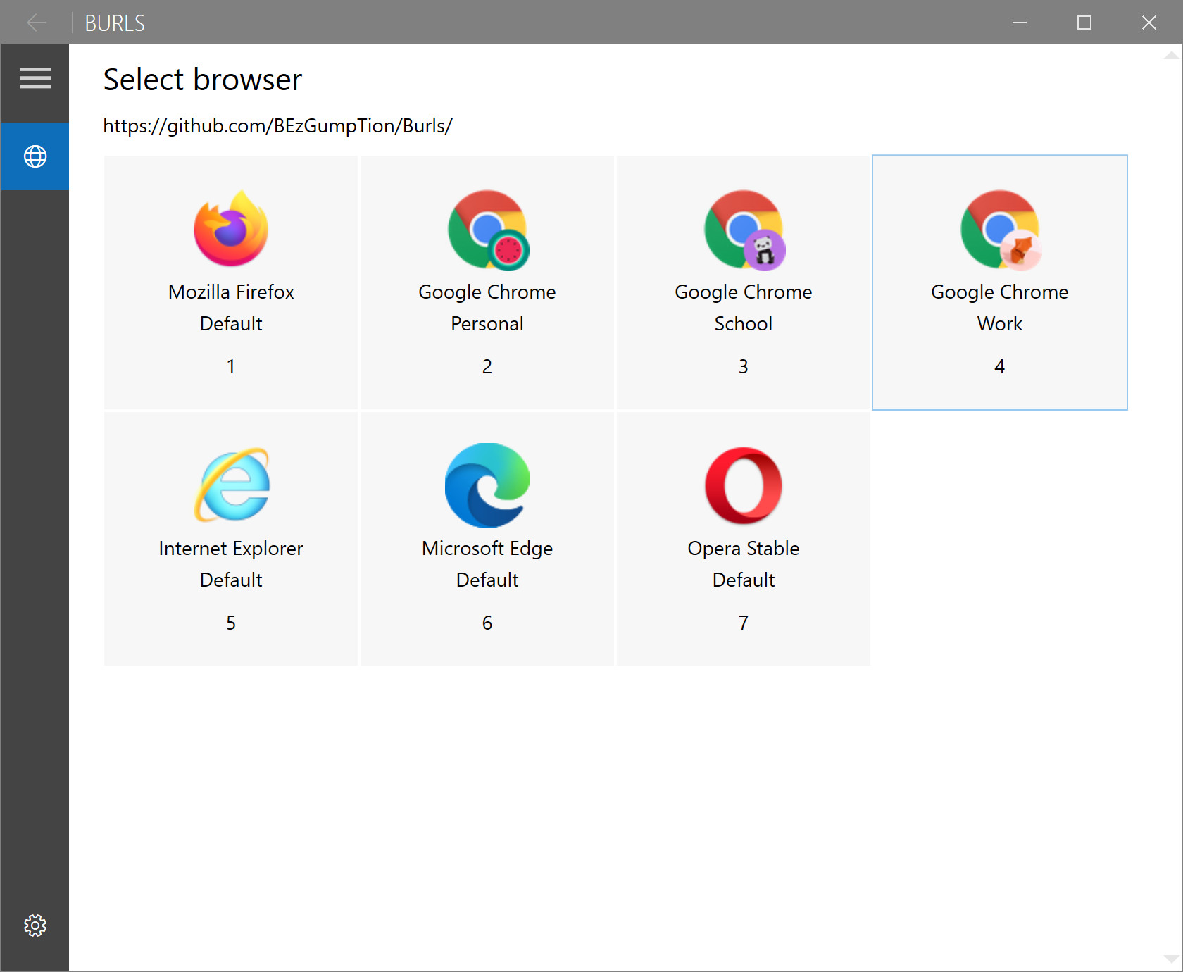Click shortcut number 5 under Internet Explorer
Viewport: 1183px width, 972px height.
(x=231, y=623)
